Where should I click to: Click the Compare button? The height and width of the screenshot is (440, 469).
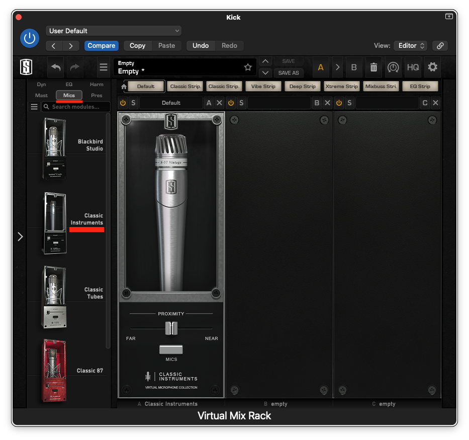pos(101,45)
